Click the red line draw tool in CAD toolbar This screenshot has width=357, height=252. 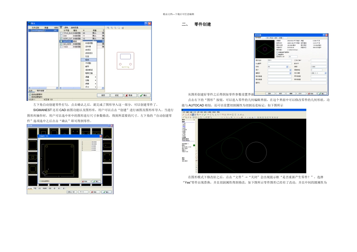pos(183,115)
